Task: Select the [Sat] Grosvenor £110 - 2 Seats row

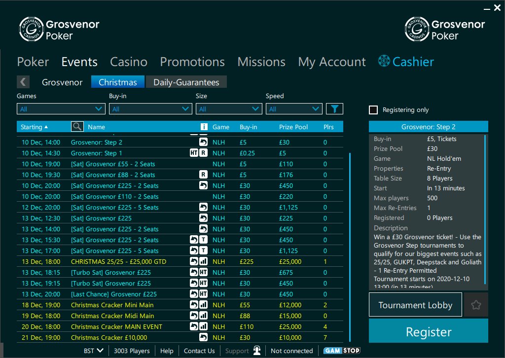Action: point(180,196)
